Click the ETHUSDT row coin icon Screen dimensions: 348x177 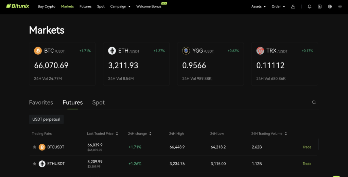(42, 164)
